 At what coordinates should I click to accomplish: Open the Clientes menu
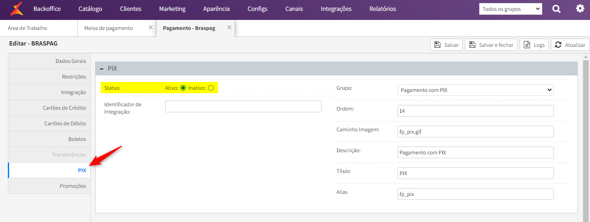[131, 9]
